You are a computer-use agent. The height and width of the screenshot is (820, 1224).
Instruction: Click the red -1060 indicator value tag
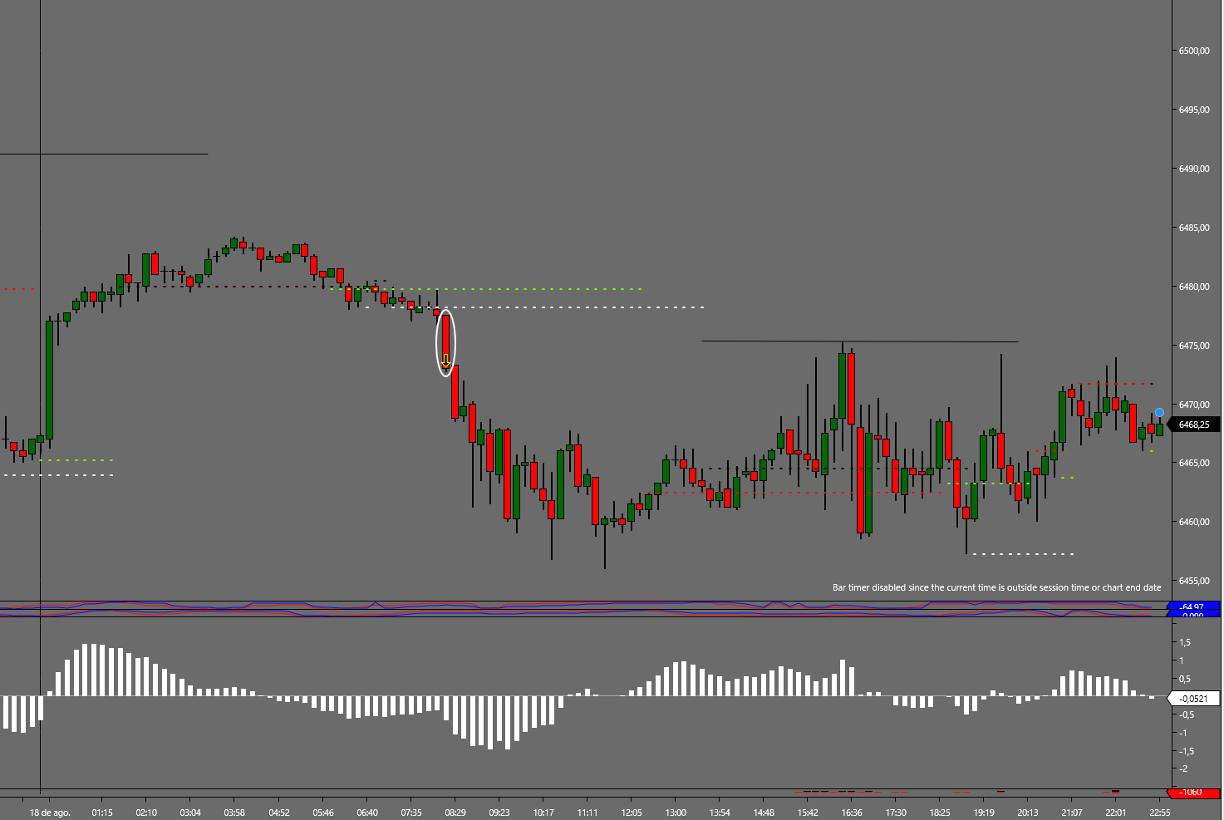click(1193, 793)
